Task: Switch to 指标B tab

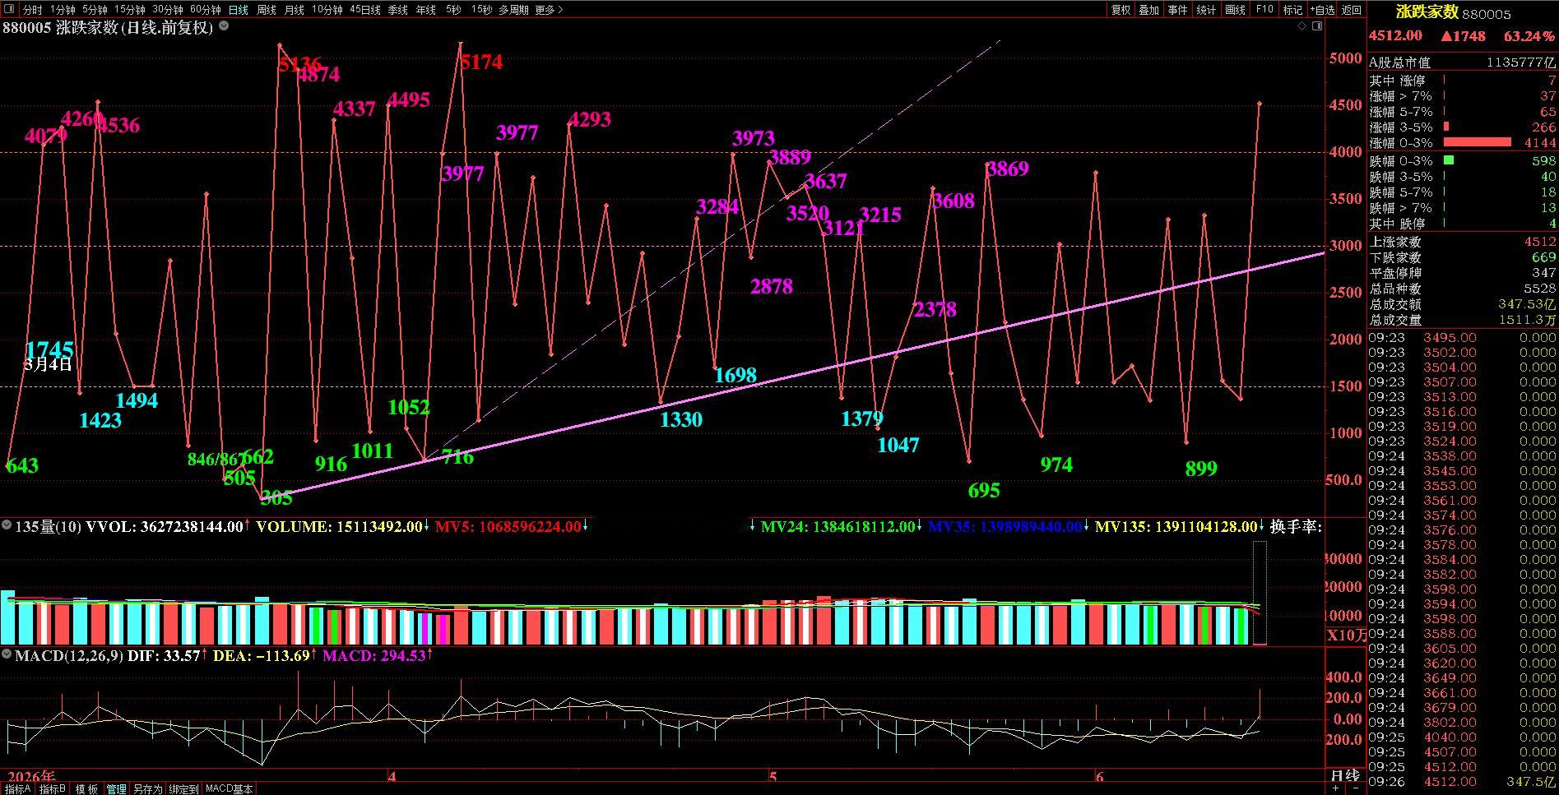Action: 53,788
